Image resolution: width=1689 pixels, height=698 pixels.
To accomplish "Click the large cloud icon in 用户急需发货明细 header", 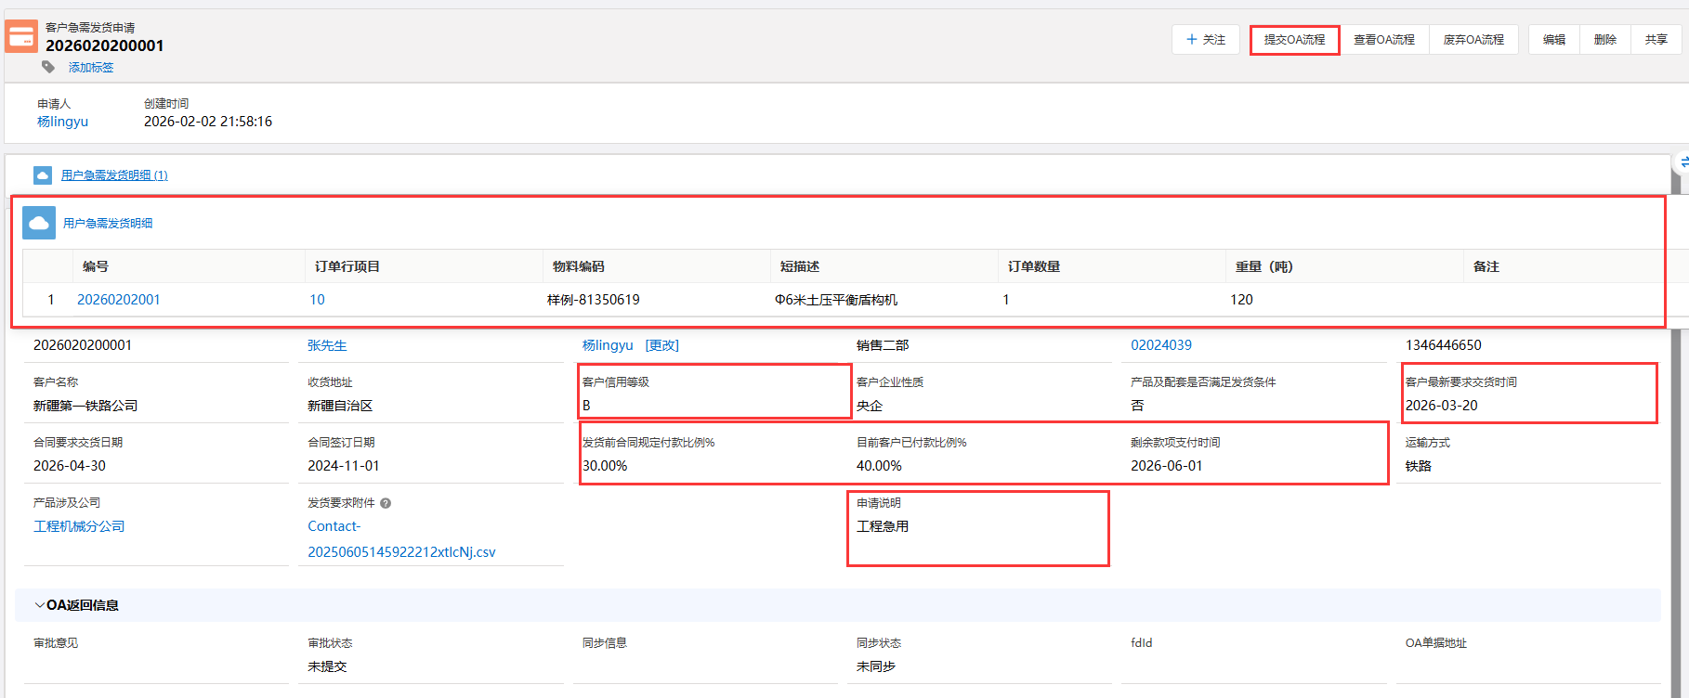I will click(39, 224).
